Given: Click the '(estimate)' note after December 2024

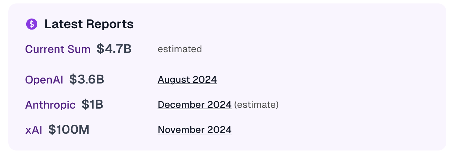Looking at the screenshot, I should pyautogui.click(x=256, y=104).
